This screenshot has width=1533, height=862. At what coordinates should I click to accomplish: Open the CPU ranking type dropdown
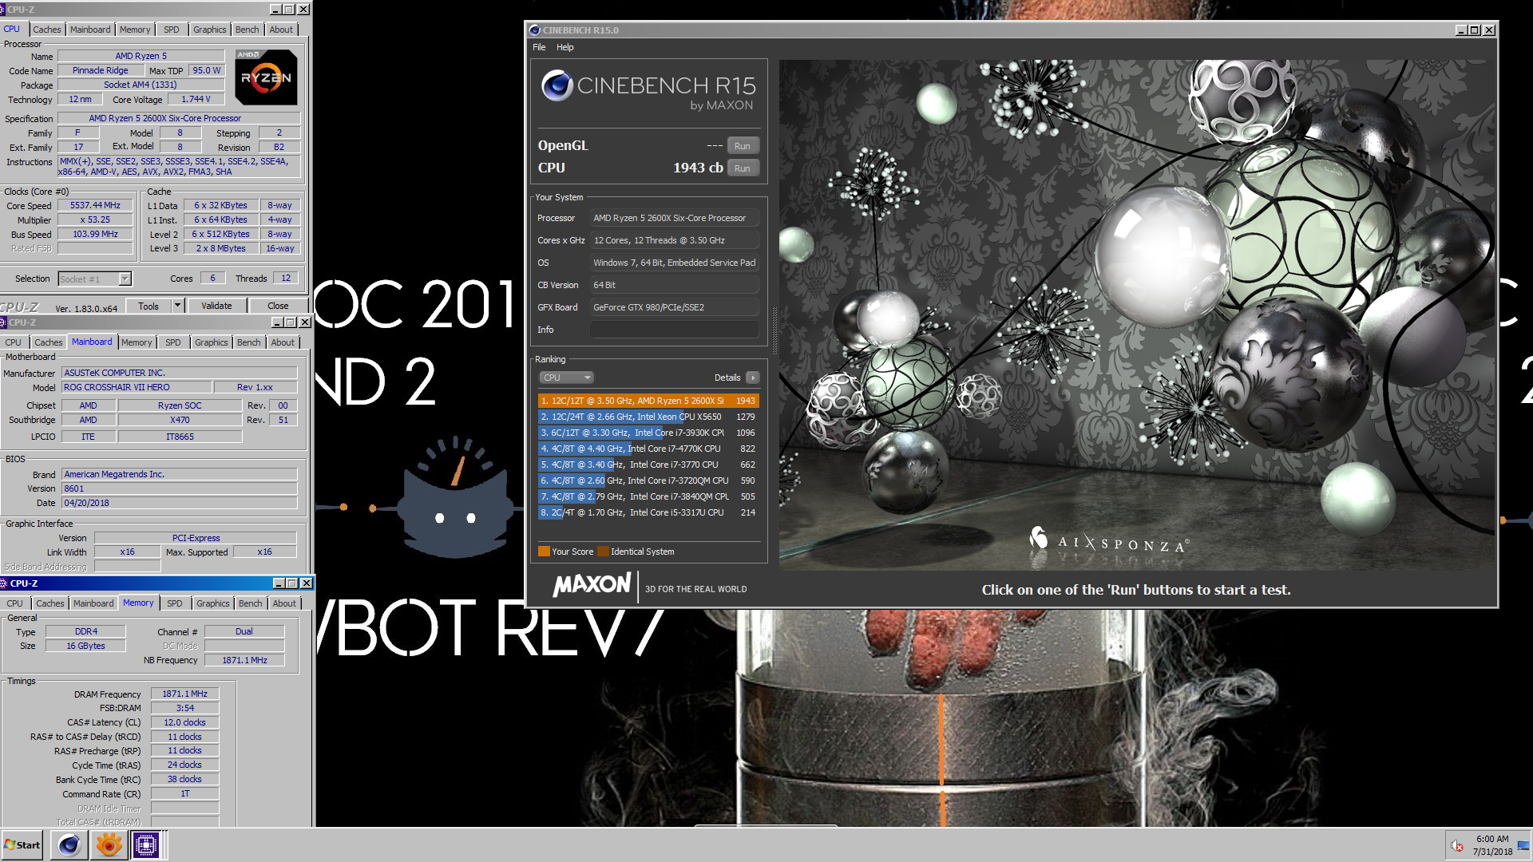tap(566, 378)
